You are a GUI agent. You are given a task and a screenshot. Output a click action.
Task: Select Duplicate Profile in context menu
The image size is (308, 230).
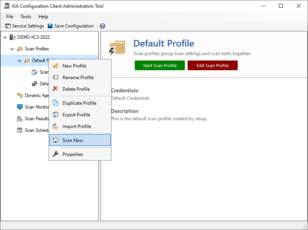pyautogui.click(x=80, y=103)
